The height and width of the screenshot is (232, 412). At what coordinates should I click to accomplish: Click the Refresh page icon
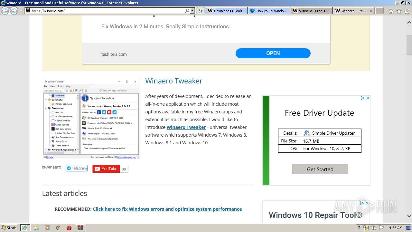[x=201, y=11]
